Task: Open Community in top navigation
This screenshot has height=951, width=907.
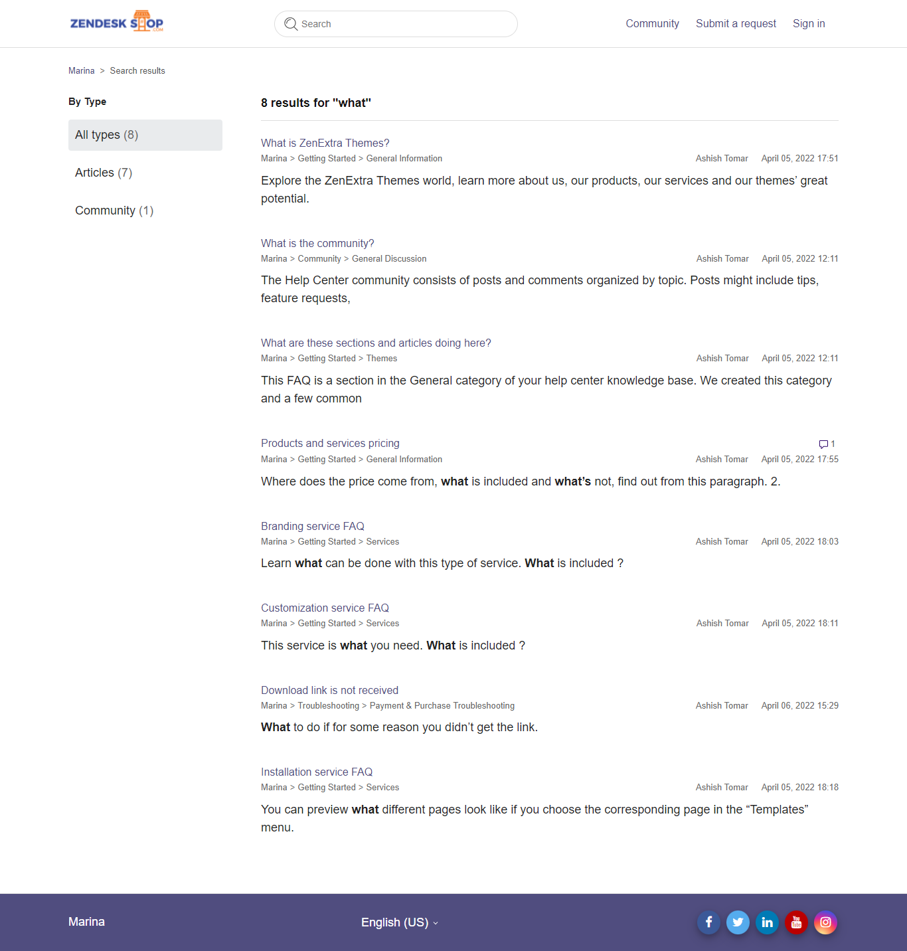Action: pos(652,24)
